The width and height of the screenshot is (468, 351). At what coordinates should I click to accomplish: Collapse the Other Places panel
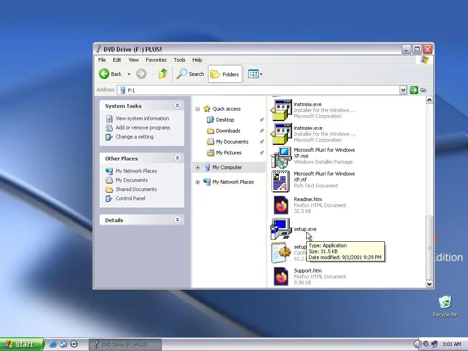coord(177,158)
